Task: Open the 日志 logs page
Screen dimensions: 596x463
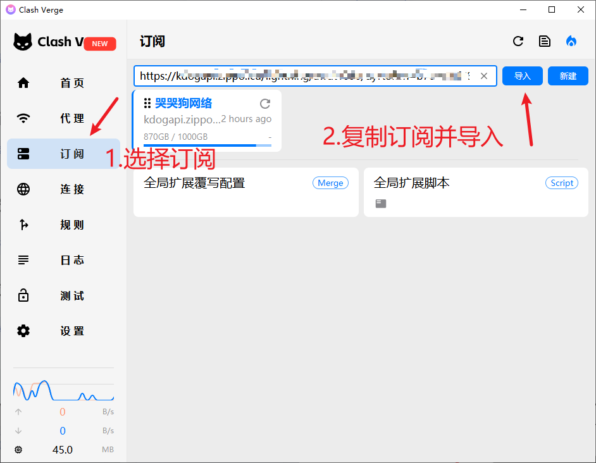Action: [x=63, y=260]
